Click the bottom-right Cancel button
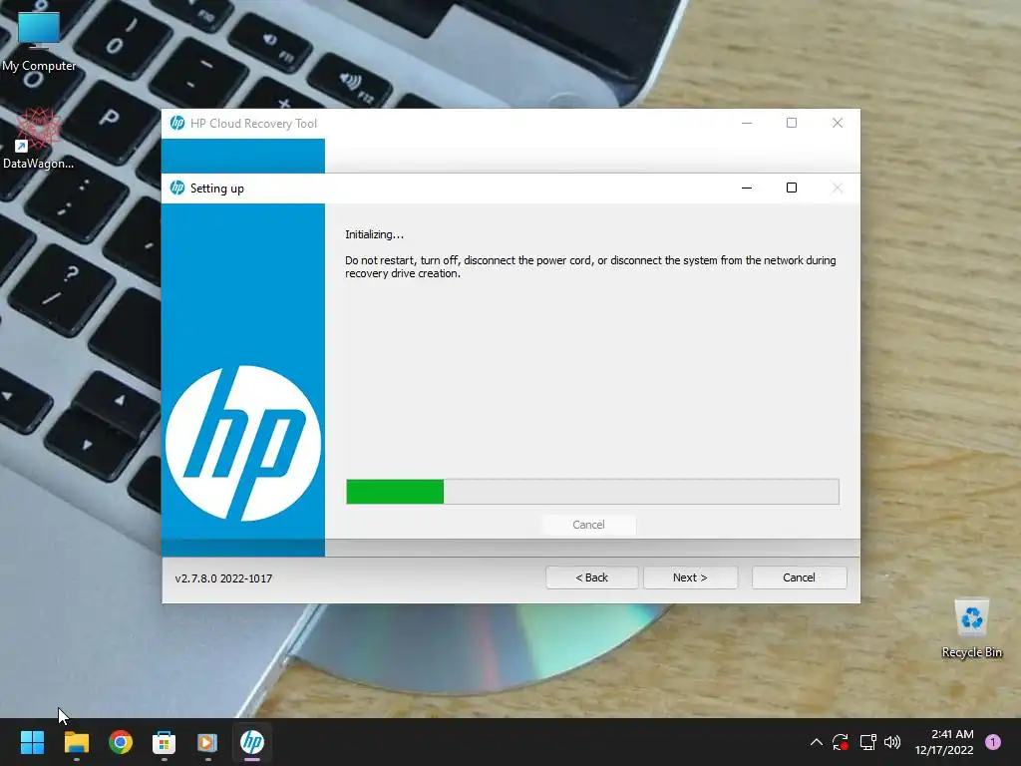This screenshot has width=1021, height=766. (799, 577)
